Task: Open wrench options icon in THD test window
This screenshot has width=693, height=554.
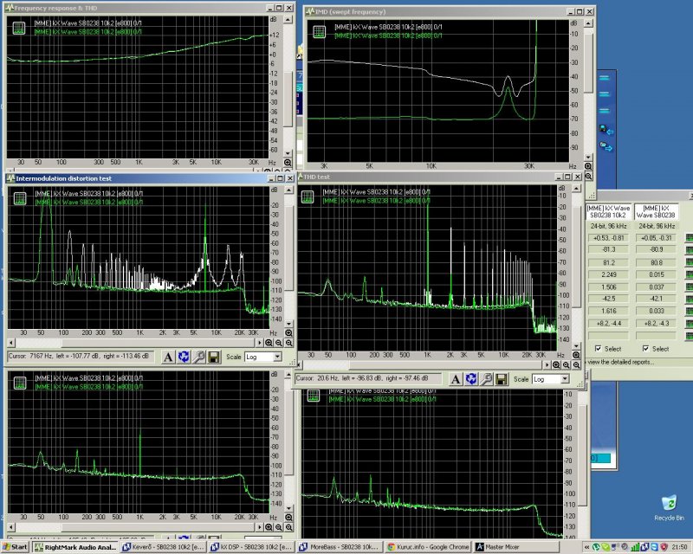Action: point(486,379)
